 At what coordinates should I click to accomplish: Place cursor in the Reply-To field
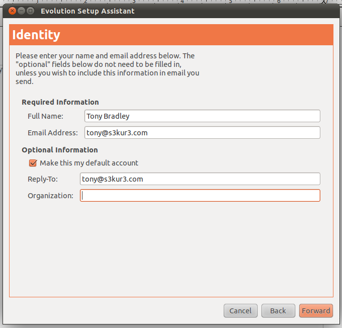[x=200, y=179]
